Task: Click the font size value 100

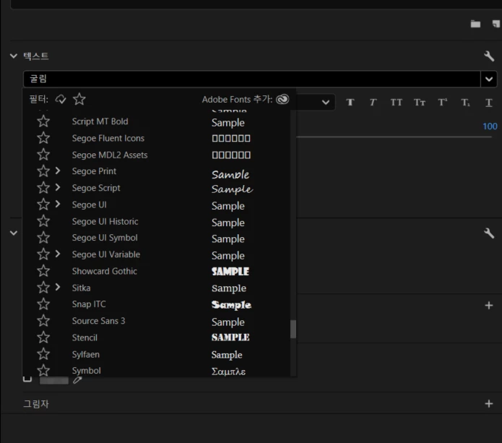Action: (x=490, y=126)
